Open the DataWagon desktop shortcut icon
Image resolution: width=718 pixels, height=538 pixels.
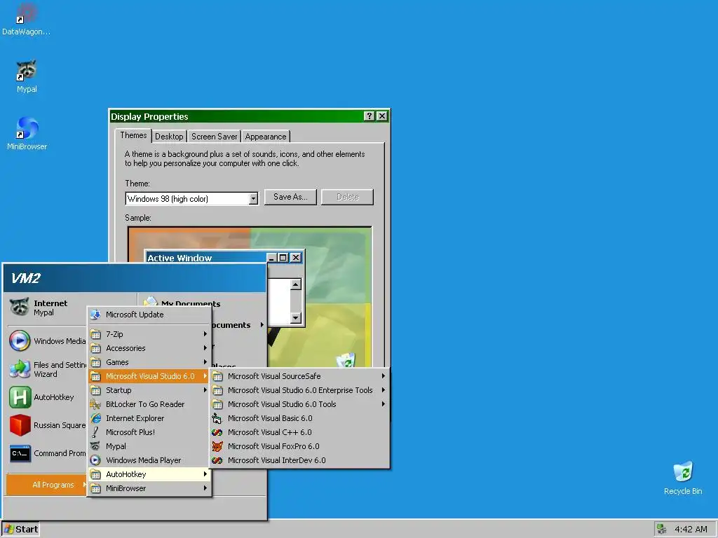26,13
